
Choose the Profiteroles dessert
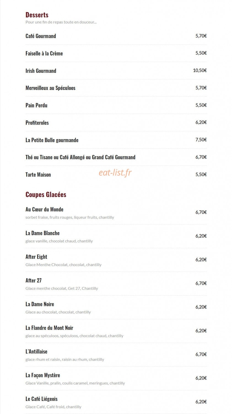(x=37, y=123)
